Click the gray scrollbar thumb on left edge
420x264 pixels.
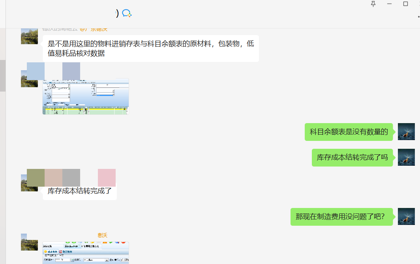[3, 76]
